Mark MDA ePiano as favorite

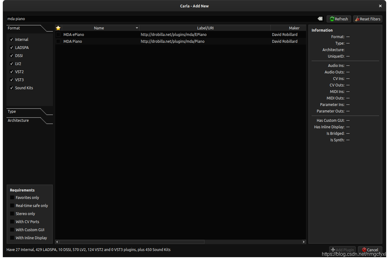pyautogui.click(x=58, y=35)
